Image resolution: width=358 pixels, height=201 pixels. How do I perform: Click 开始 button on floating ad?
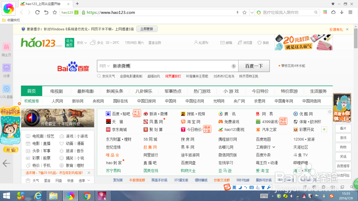(10, 150)
